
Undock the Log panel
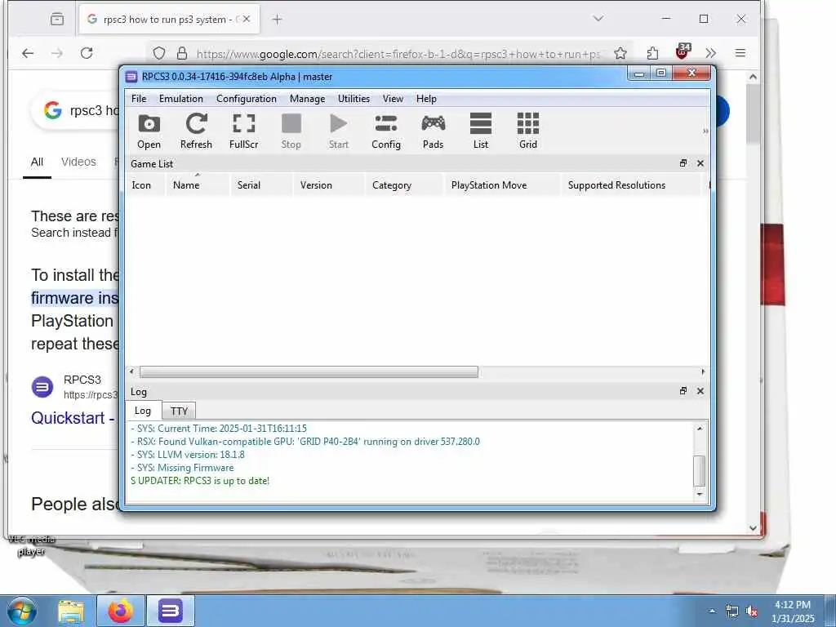[x=683, y=391]
